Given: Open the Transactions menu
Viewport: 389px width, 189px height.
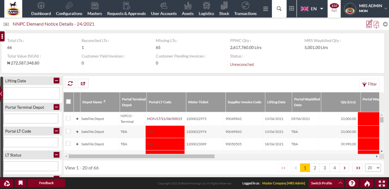Looking at the screenshot, I should (245, 9).
